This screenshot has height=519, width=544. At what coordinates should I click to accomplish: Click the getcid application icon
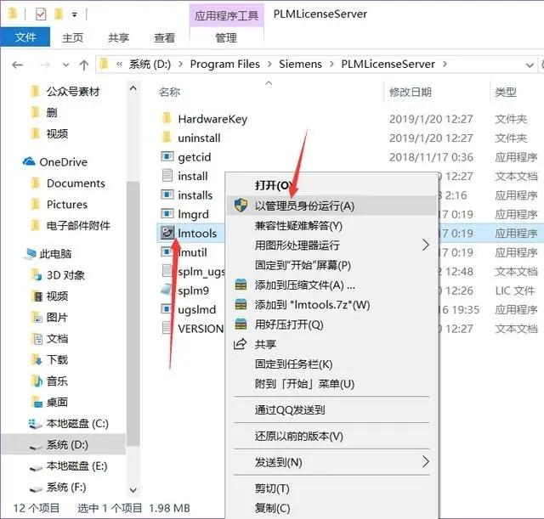[167, 156]
